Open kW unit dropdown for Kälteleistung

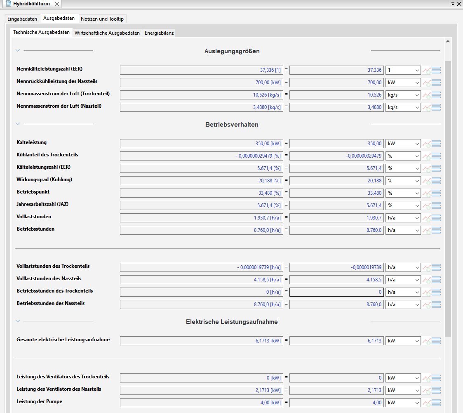click(x=403, y=144)
